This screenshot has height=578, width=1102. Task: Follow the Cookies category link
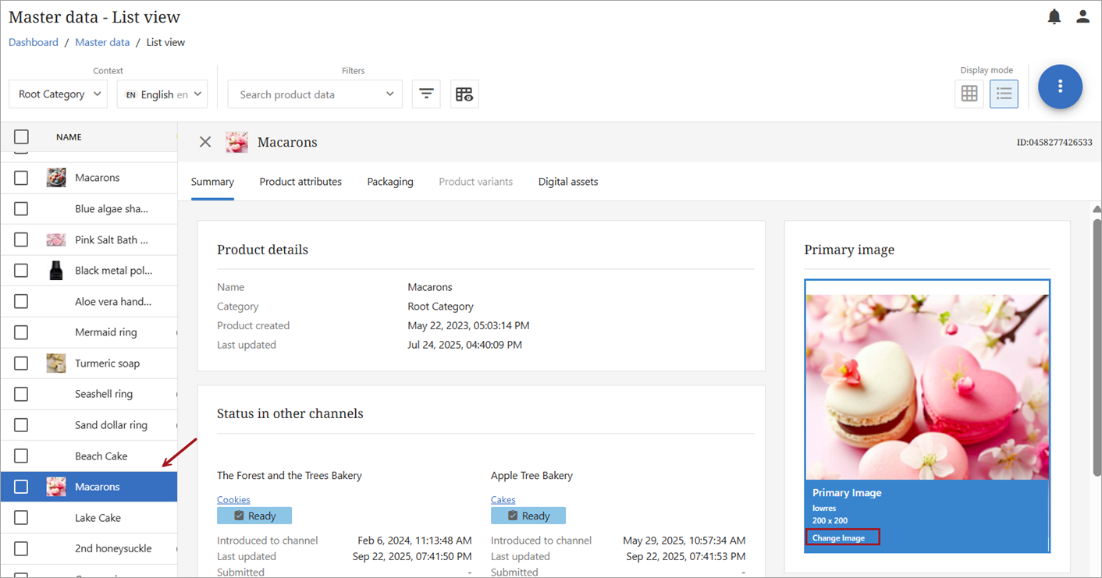[x=233, y=500]
